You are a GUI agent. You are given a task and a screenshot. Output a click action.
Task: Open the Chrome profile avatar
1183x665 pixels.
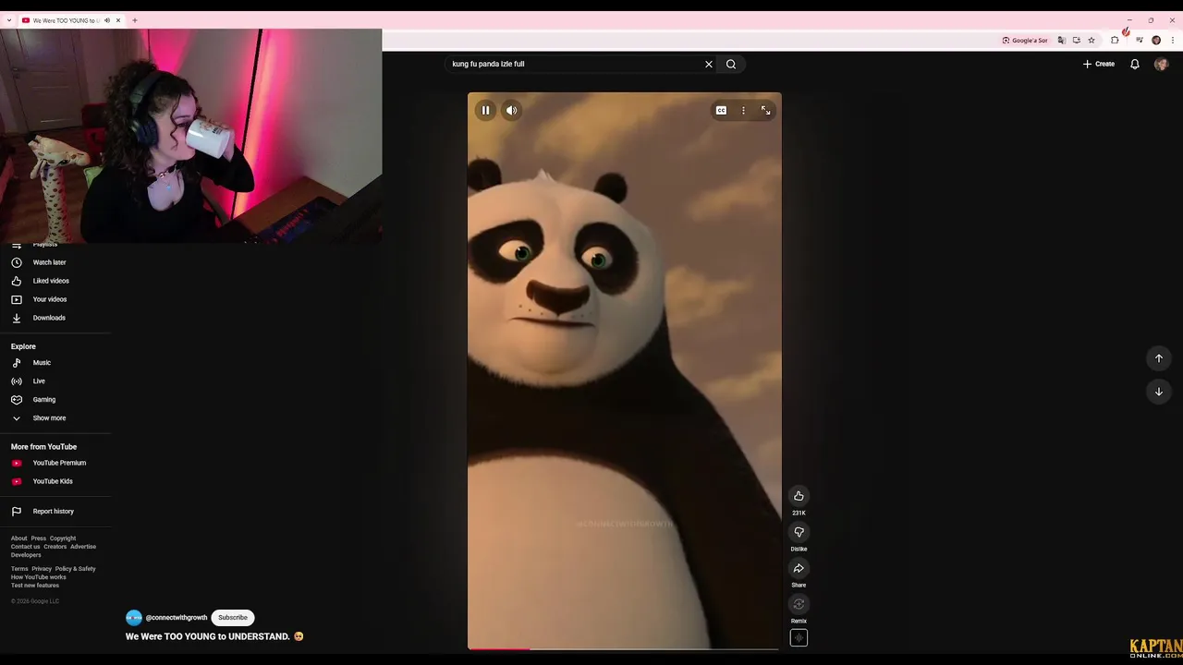[1156, 41]
